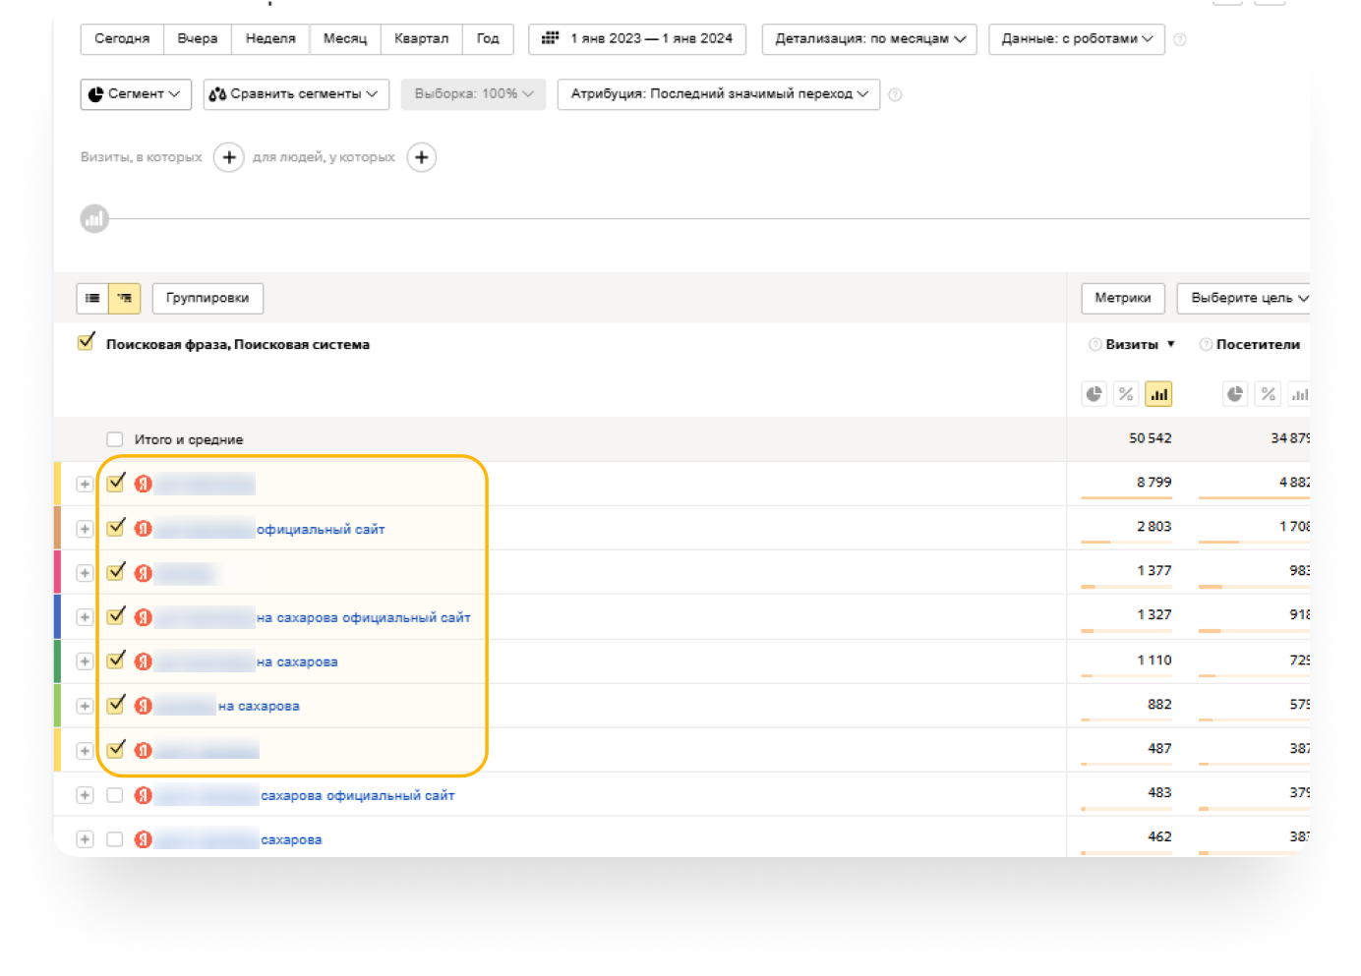This screenshot has height=976, width=1361.
Task: Expand the row with 462 visits
Action: 85,839
